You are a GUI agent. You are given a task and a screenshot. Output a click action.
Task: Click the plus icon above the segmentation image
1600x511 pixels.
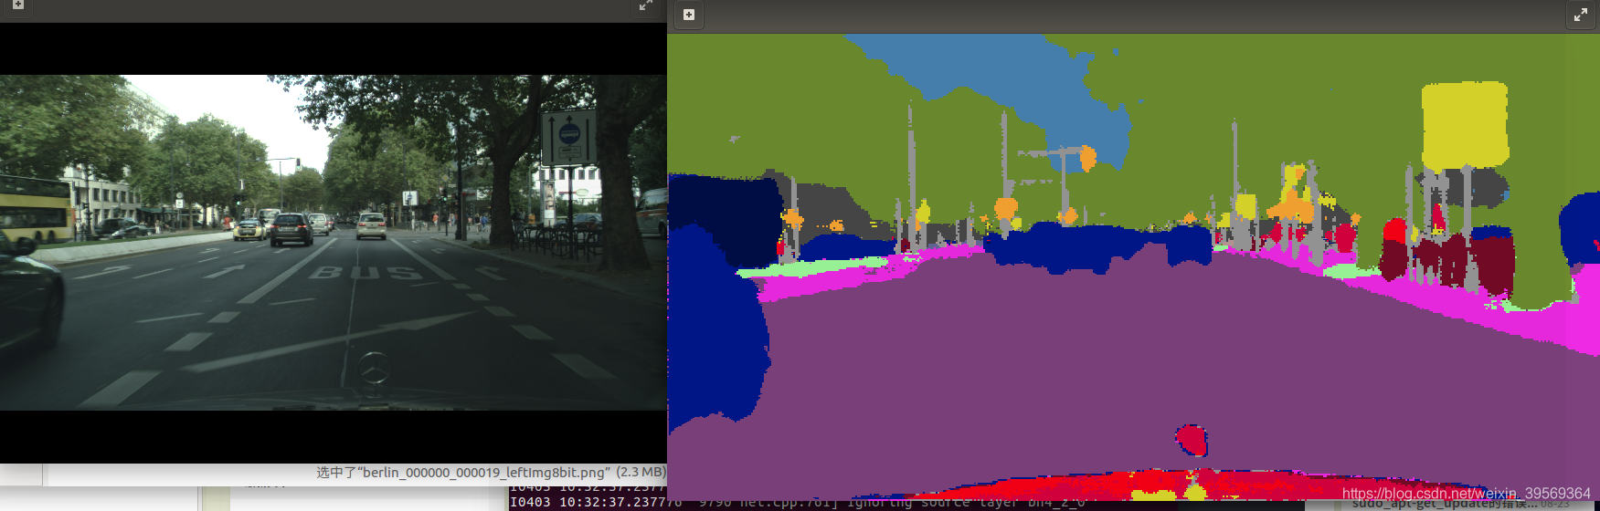pos(689,15)
